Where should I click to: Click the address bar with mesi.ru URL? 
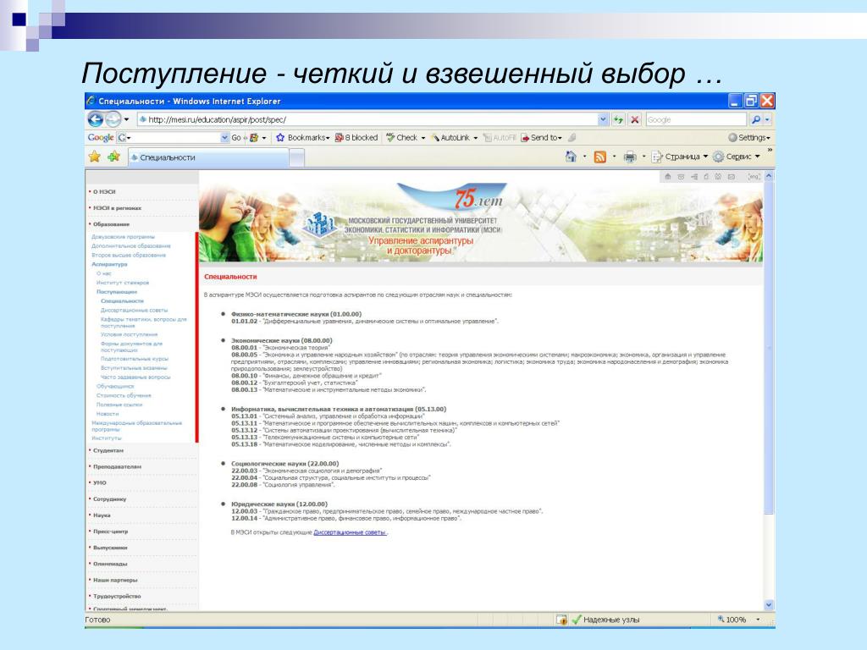click(x=367, y=119)
